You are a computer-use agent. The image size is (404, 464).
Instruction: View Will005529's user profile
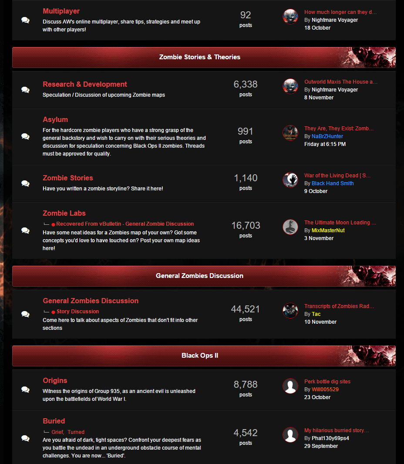coord(325,389)
